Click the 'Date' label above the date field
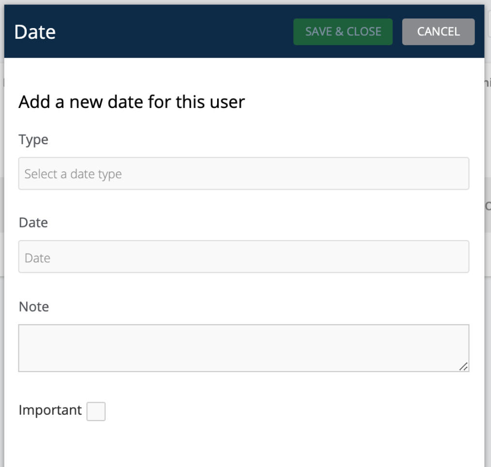The height and width of the screenshot is (467, 491). pyautogui.click(x=33, y=223)
